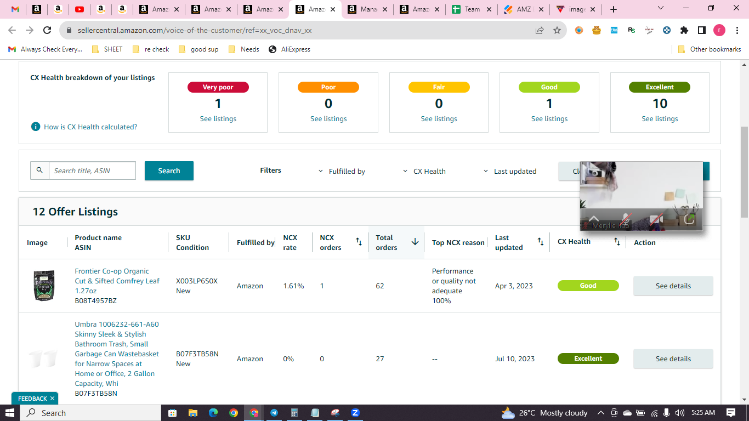Screen dimensions: 749x421
Task: Open File Explorer from the taskbar
Action: pyautogui.click(x=192, y=413)
